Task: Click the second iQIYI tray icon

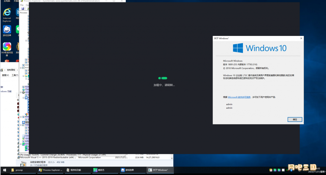Action: [279, 170]
